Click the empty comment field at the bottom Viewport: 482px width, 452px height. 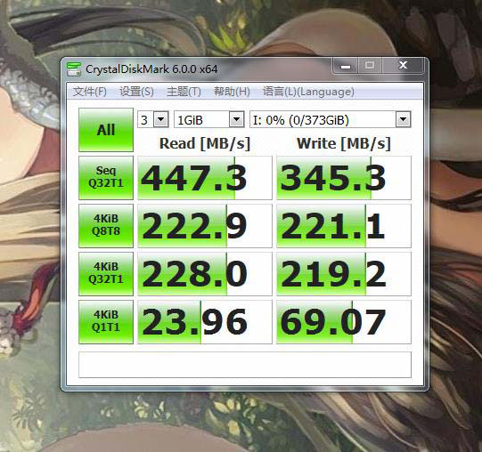pos(245,365)
